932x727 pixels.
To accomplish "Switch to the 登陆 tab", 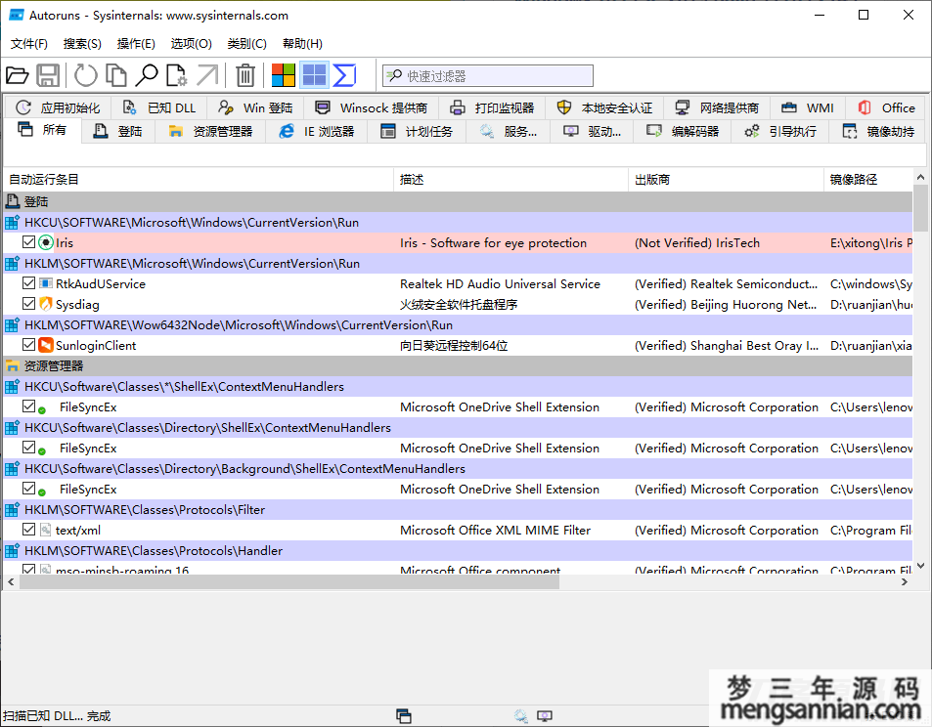I will tap(118, 131).
